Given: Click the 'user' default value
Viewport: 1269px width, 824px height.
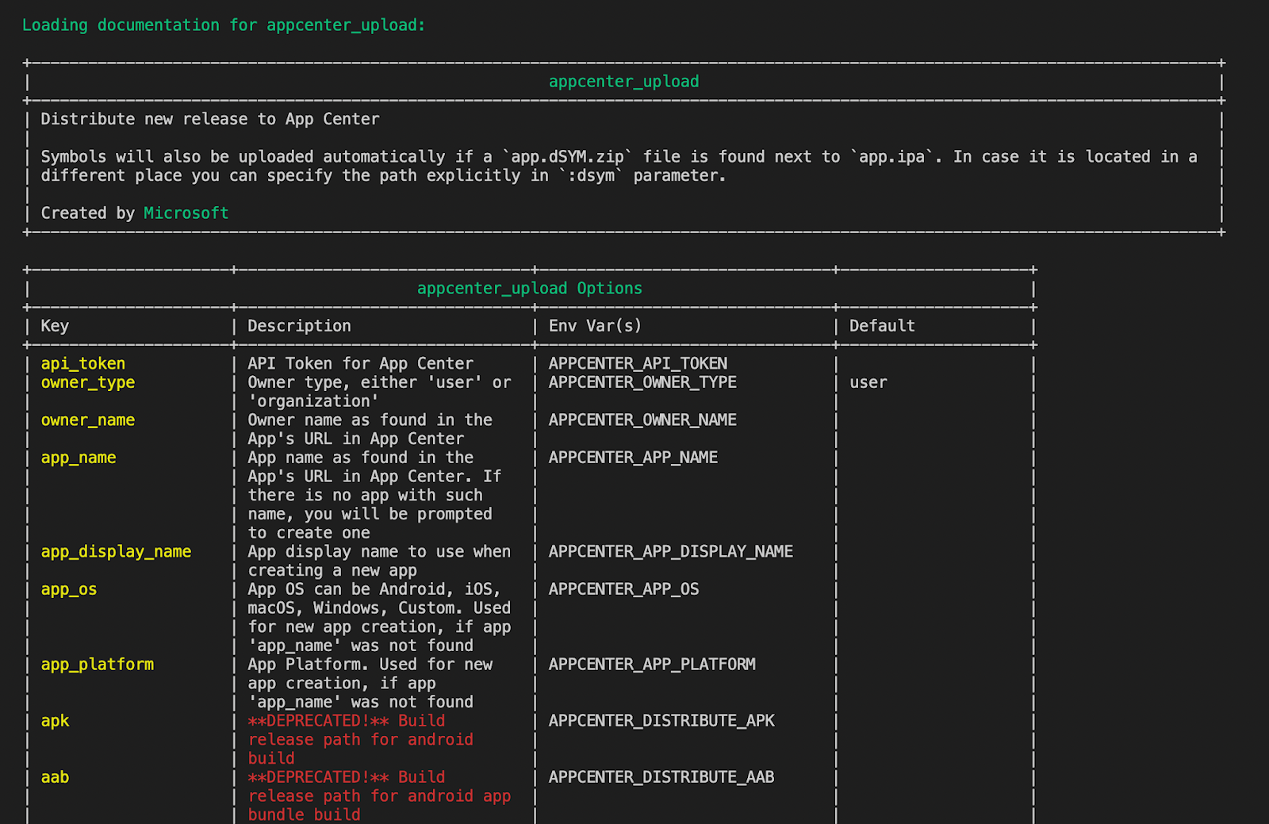Looking at the screenshot, I should coord(868,383).
